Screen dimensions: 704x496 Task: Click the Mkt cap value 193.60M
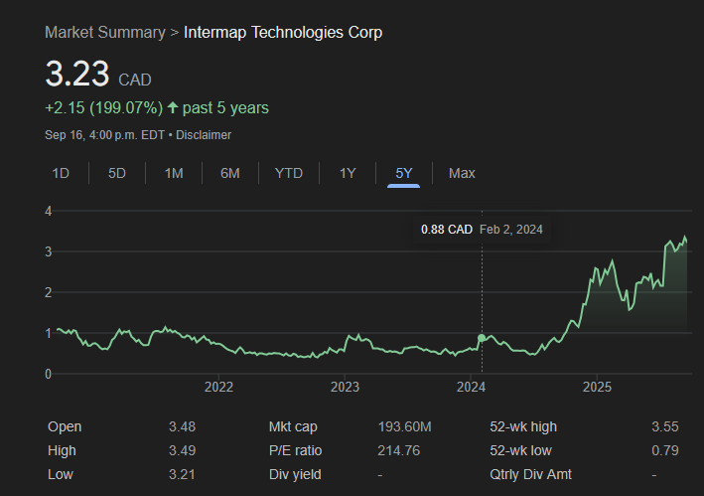point(404,426)
